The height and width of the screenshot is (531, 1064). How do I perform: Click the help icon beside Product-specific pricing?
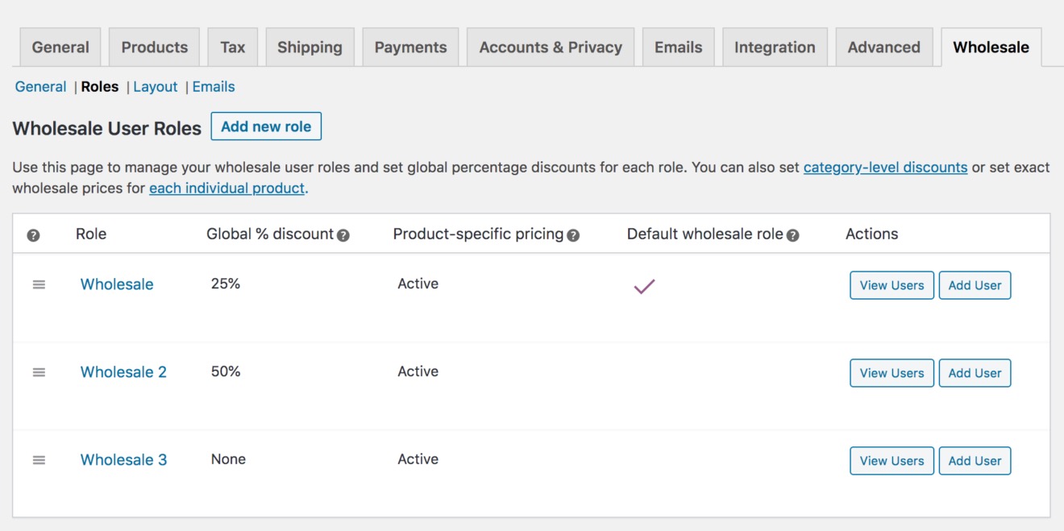(x=573, y=235)
